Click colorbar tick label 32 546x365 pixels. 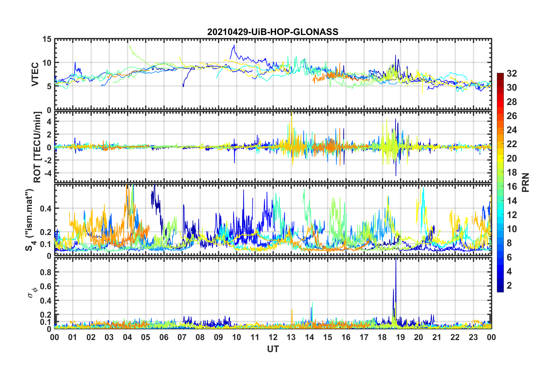[512, 73]
